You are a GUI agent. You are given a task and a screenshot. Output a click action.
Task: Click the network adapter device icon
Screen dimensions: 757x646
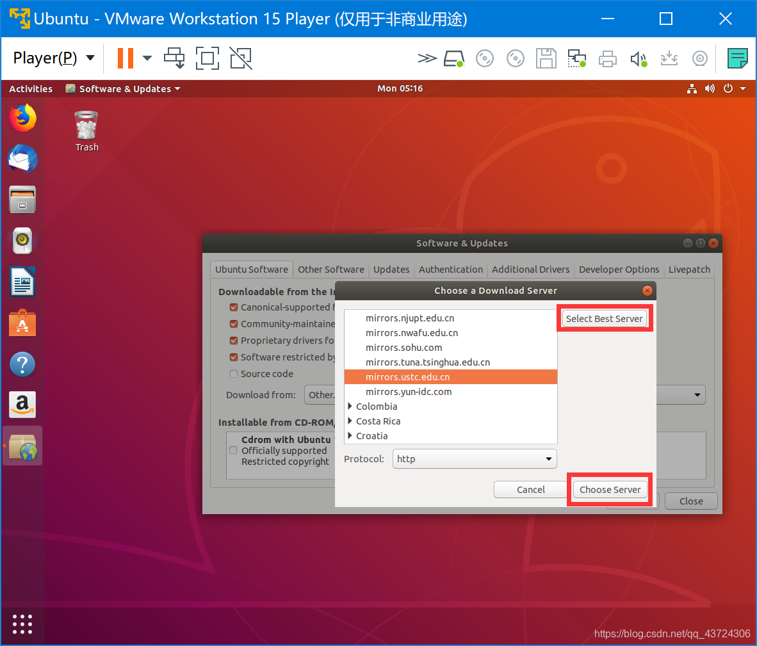[577, 59]
